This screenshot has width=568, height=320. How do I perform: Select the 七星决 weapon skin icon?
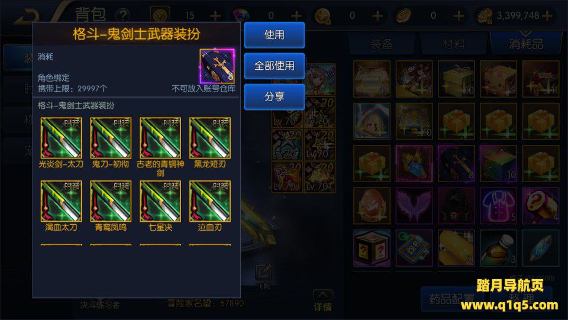click(160, 201)
